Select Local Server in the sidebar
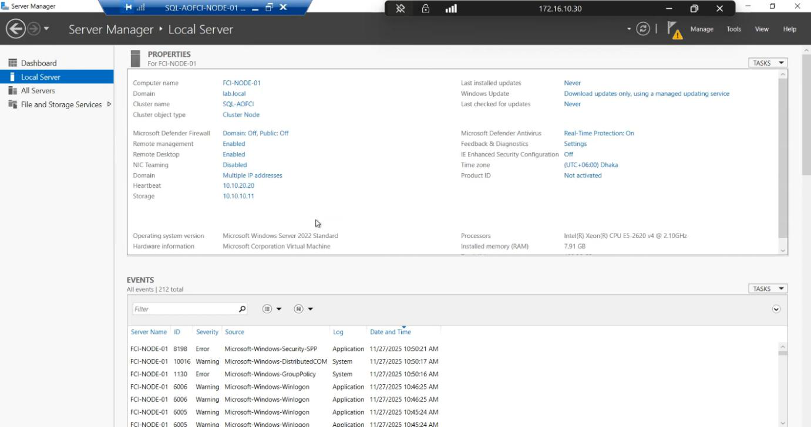The height and width of the screenshot is (427, 811). click(56, 77)
